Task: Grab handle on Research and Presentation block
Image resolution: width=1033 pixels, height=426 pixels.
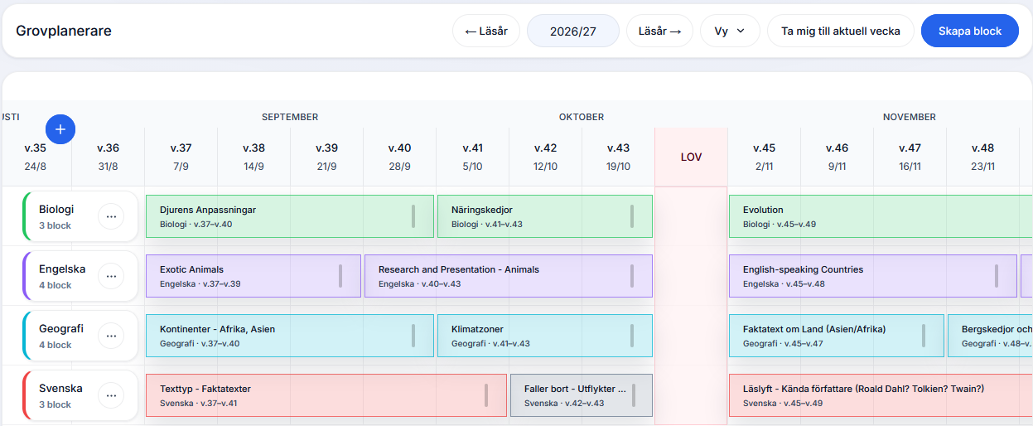Action: coord(632,276)
